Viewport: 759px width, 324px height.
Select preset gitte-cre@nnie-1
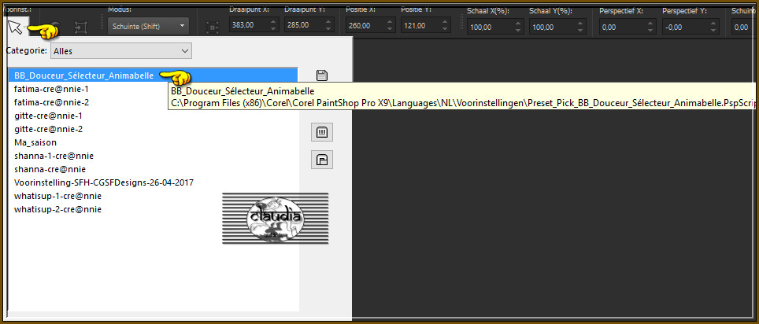pyautogui.click(x=153, y=116)
